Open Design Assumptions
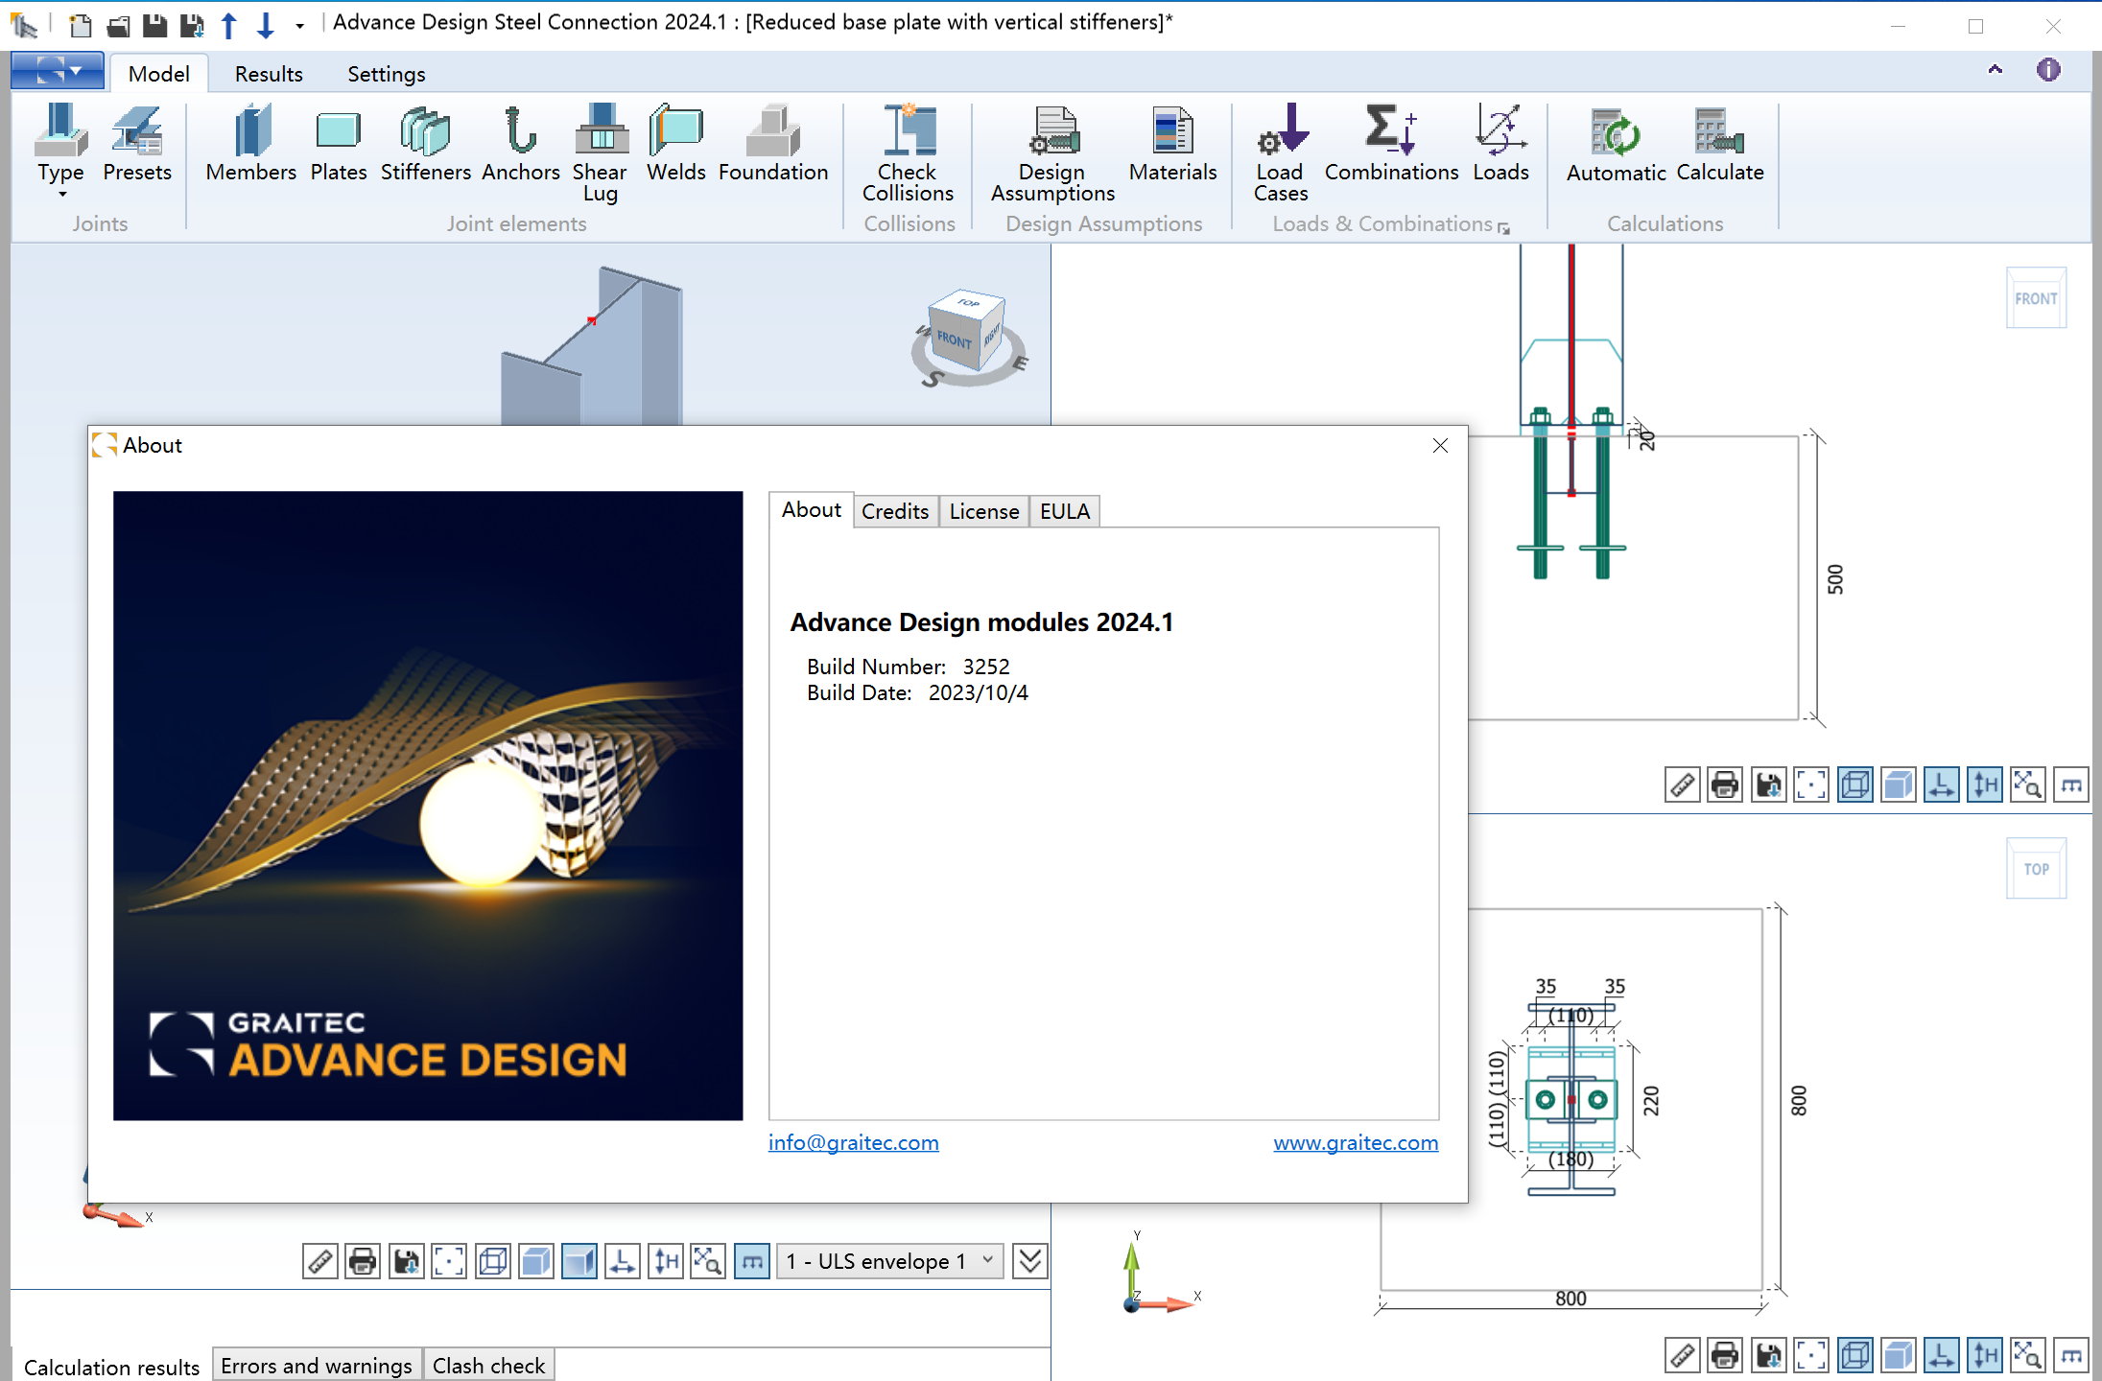This screenshot has height=1381, width=2102. tap(1052, 153)
